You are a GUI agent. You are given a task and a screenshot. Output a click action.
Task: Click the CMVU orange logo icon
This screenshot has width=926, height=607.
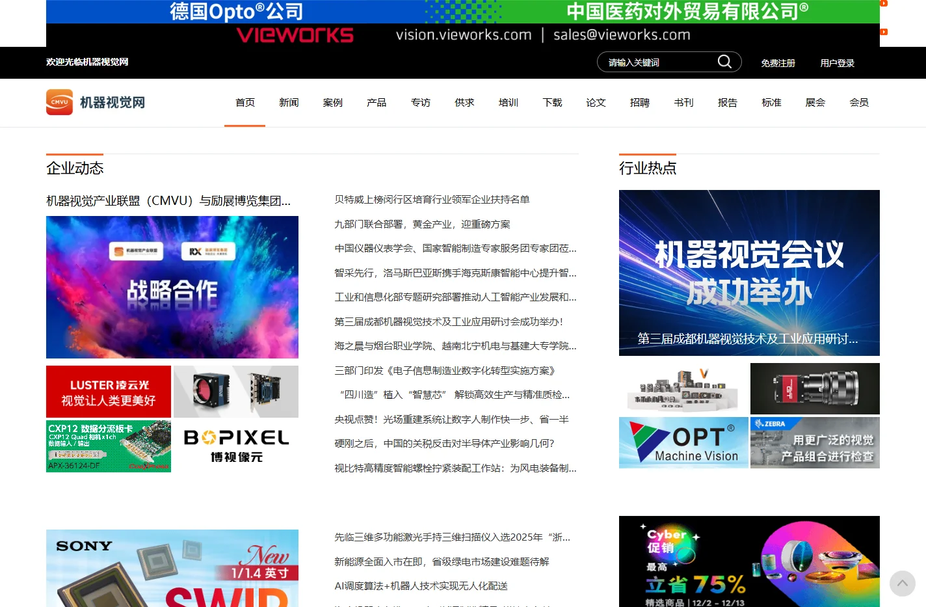coord(59,102)
